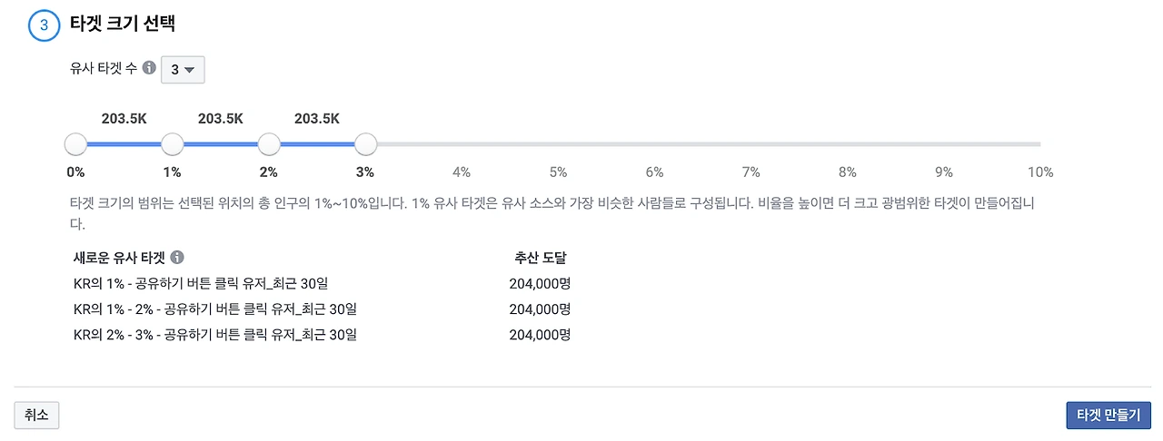The width and height of the screenshot is (1163, 441).
Task: Click the step 3 circle icon
Action: tap(44, 26)
